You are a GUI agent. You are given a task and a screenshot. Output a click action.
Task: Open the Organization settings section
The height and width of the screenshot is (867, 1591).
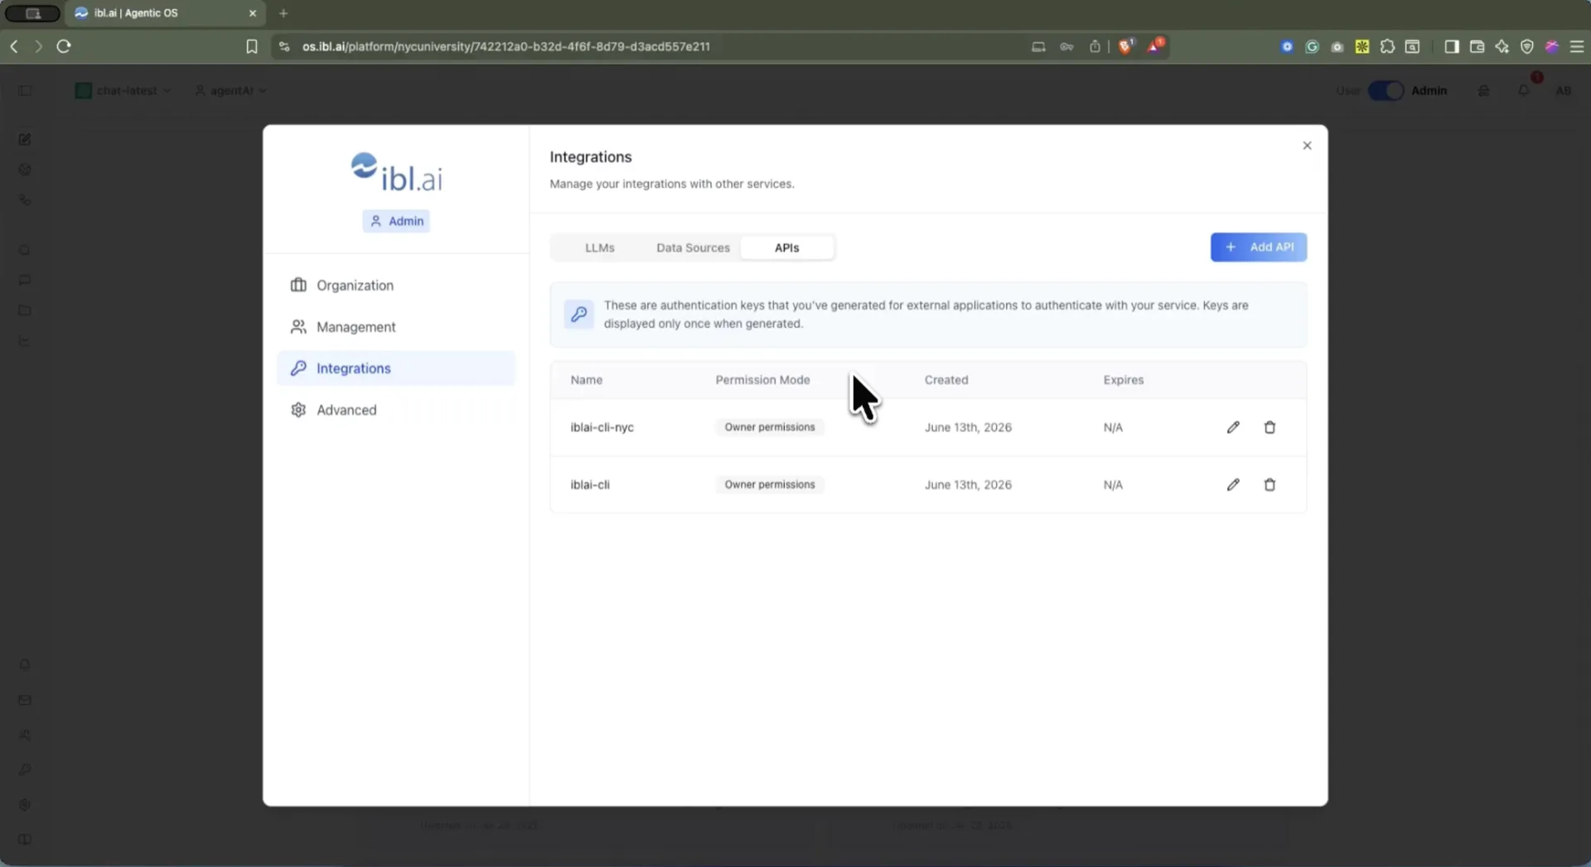(x=396, y=285)
